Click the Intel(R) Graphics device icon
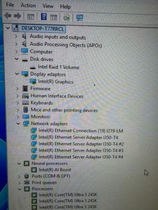Viewport: 158px width, 210px height. coord(33,81)
